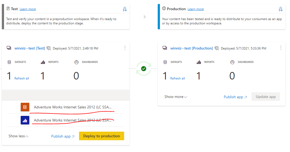This screenshot has height=152, width=290.
Task: Open the winniz--test [Production] workspace link
Action: pos(192,48)
